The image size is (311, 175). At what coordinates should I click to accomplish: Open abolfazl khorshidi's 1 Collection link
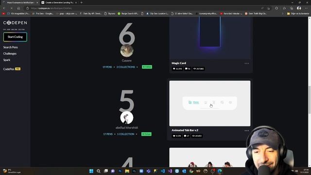click(125, 134)
